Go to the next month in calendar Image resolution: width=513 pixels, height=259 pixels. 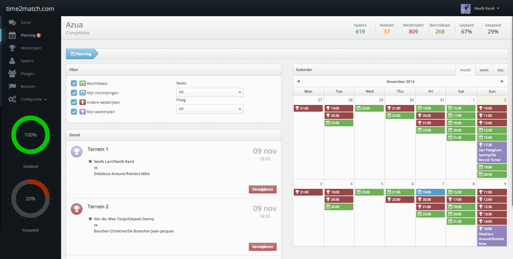(502, 81)
